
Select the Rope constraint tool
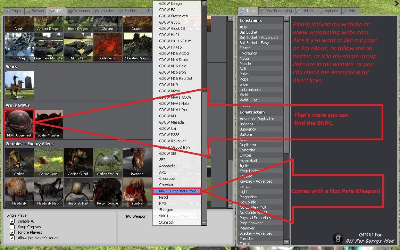(x=261, y=79)
